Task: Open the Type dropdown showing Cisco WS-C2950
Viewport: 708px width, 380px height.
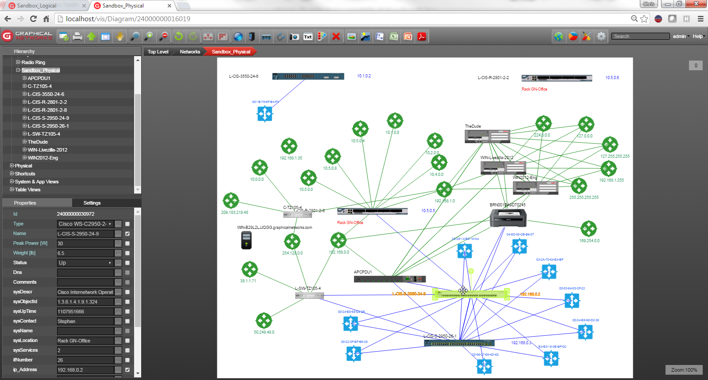Action: 85,224
